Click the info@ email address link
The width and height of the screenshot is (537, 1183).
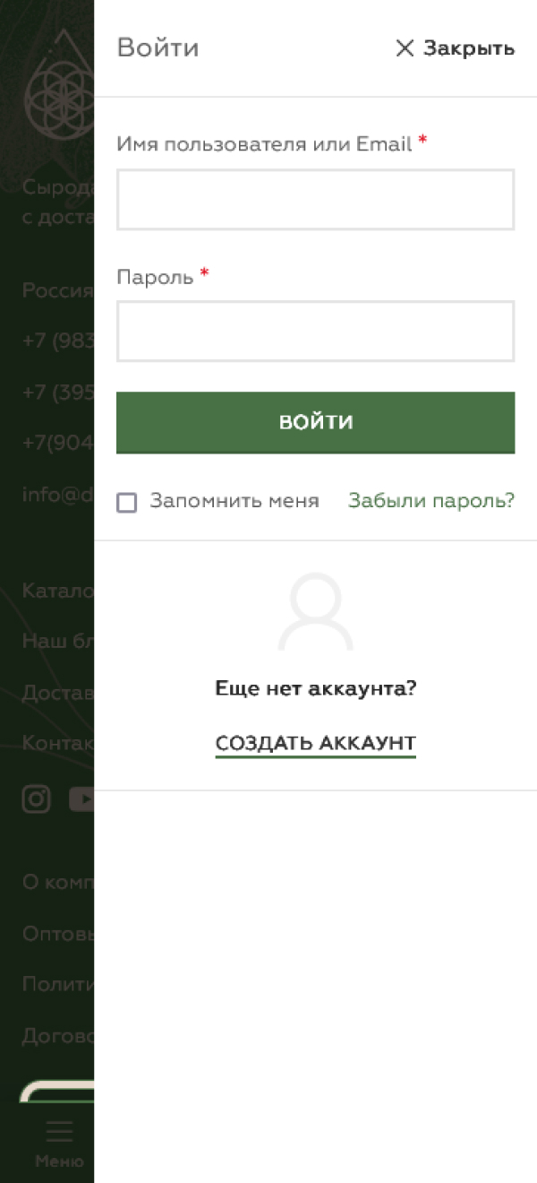point(58,494)
